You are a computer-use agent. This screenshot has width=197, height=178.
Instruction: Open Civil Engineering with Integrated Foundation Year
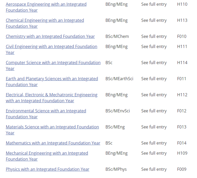click(51, 49)
